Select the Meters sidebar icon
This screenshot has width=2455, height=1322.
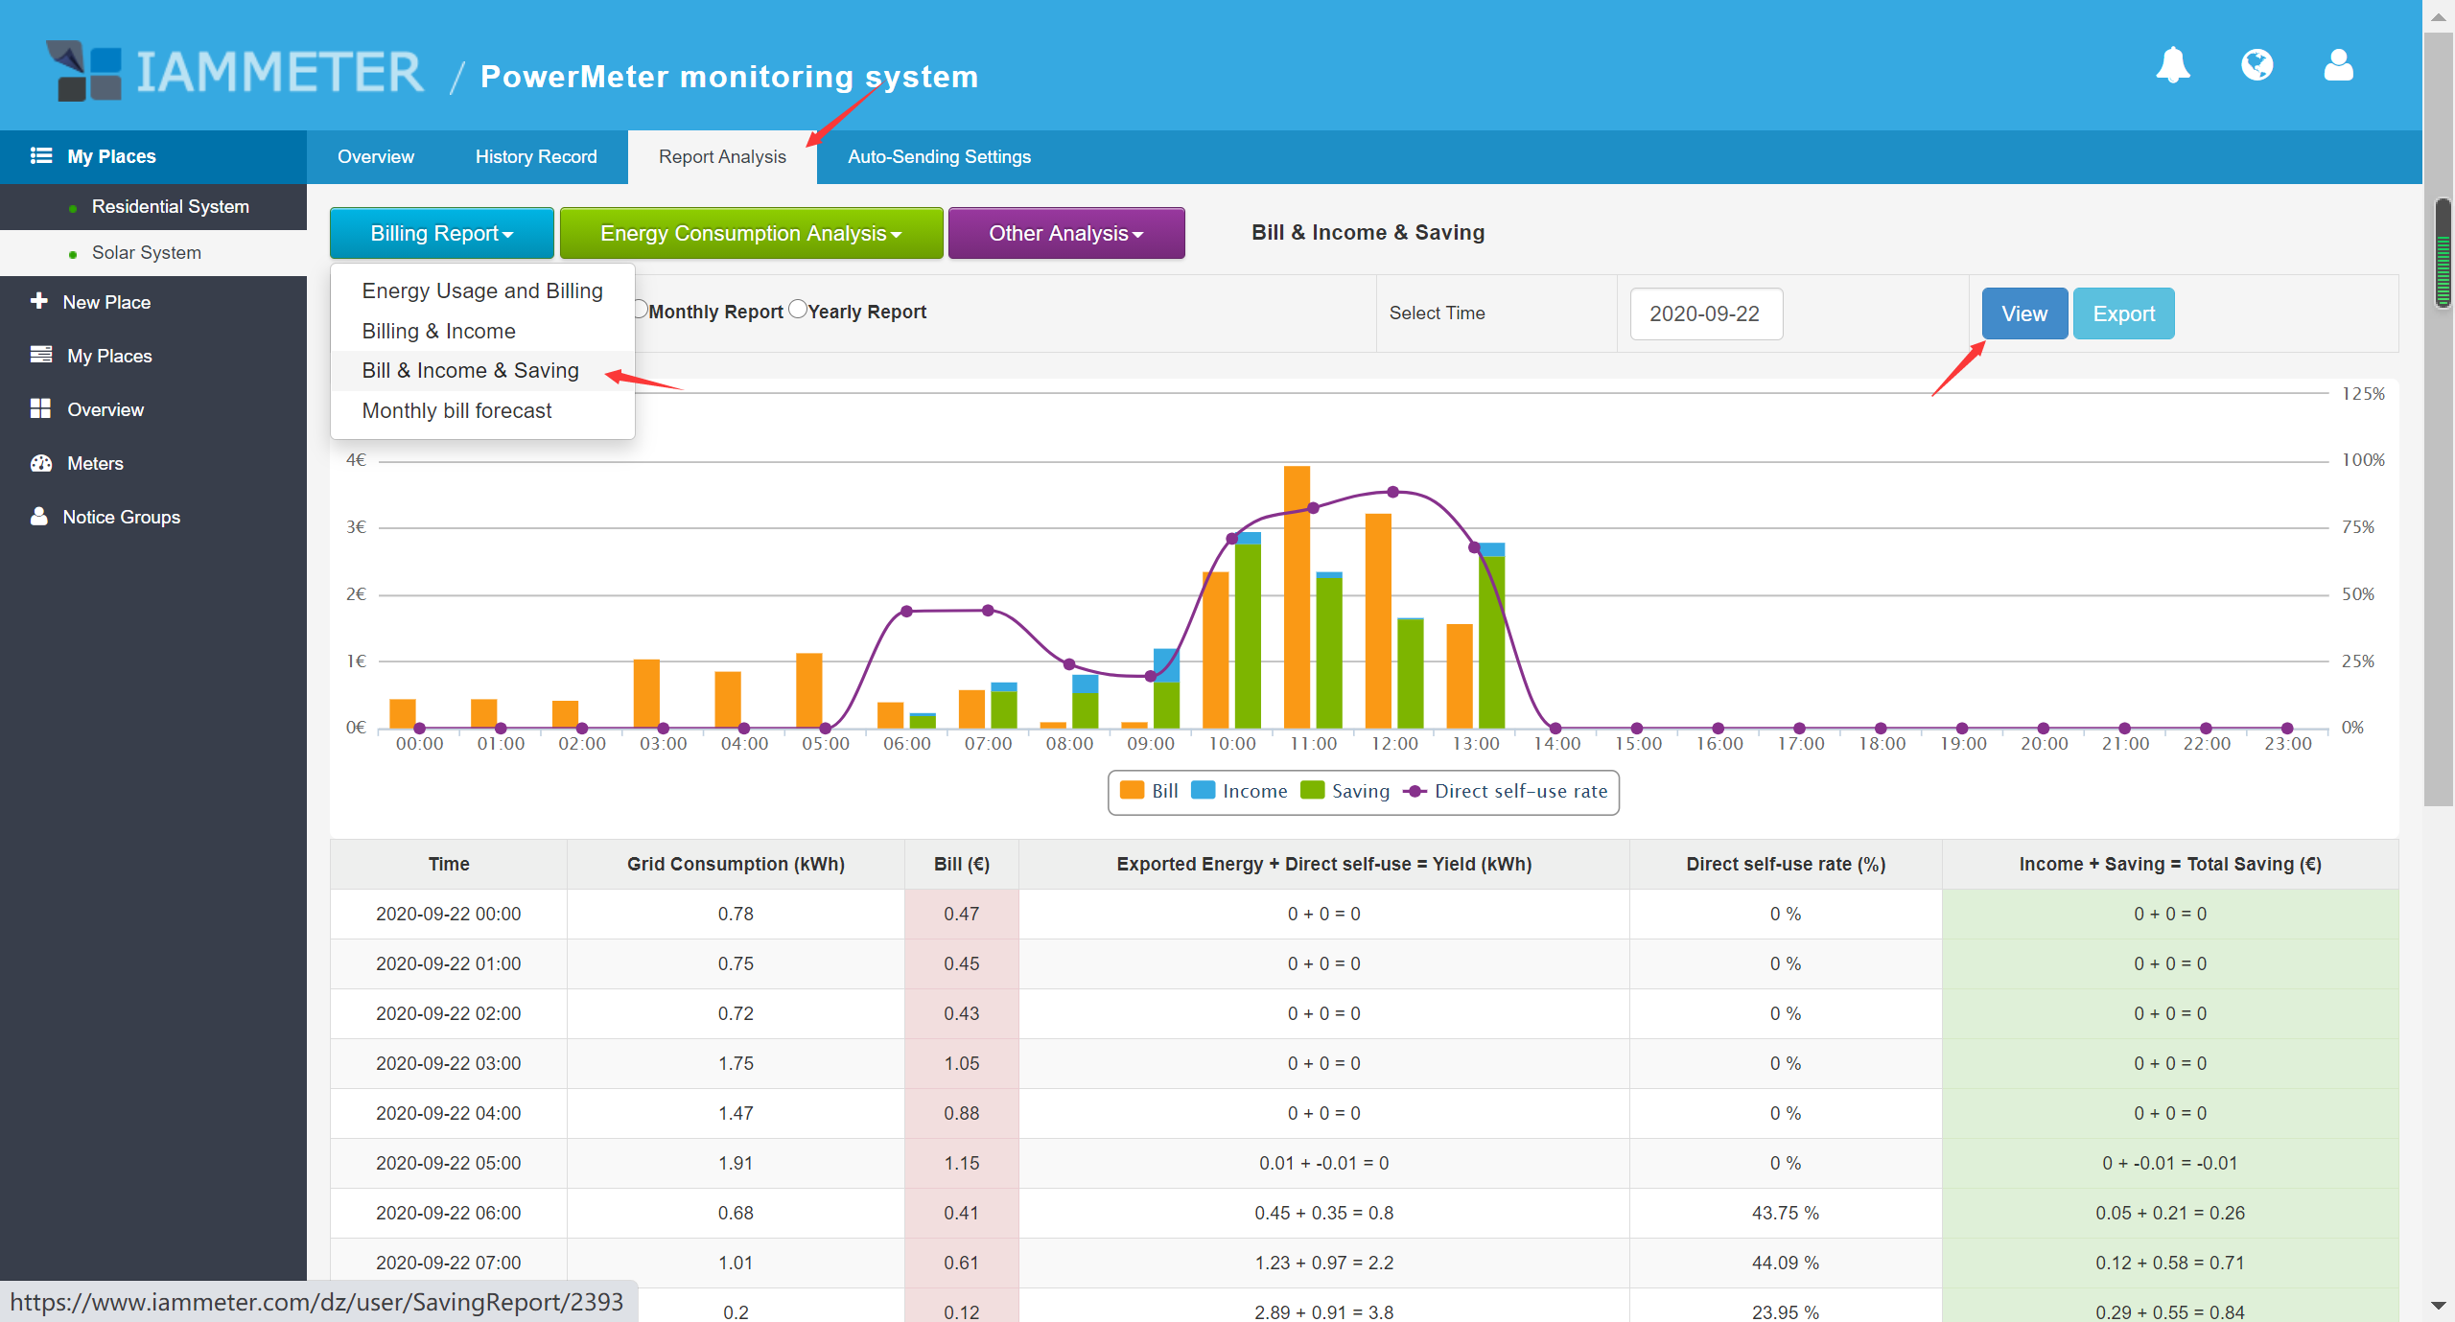[x=42, y=463]
